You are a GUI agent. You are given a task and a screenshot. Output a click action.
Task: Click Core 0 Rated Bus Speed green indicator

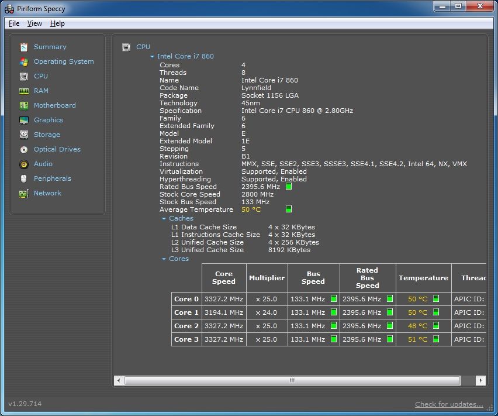[390, 298]
